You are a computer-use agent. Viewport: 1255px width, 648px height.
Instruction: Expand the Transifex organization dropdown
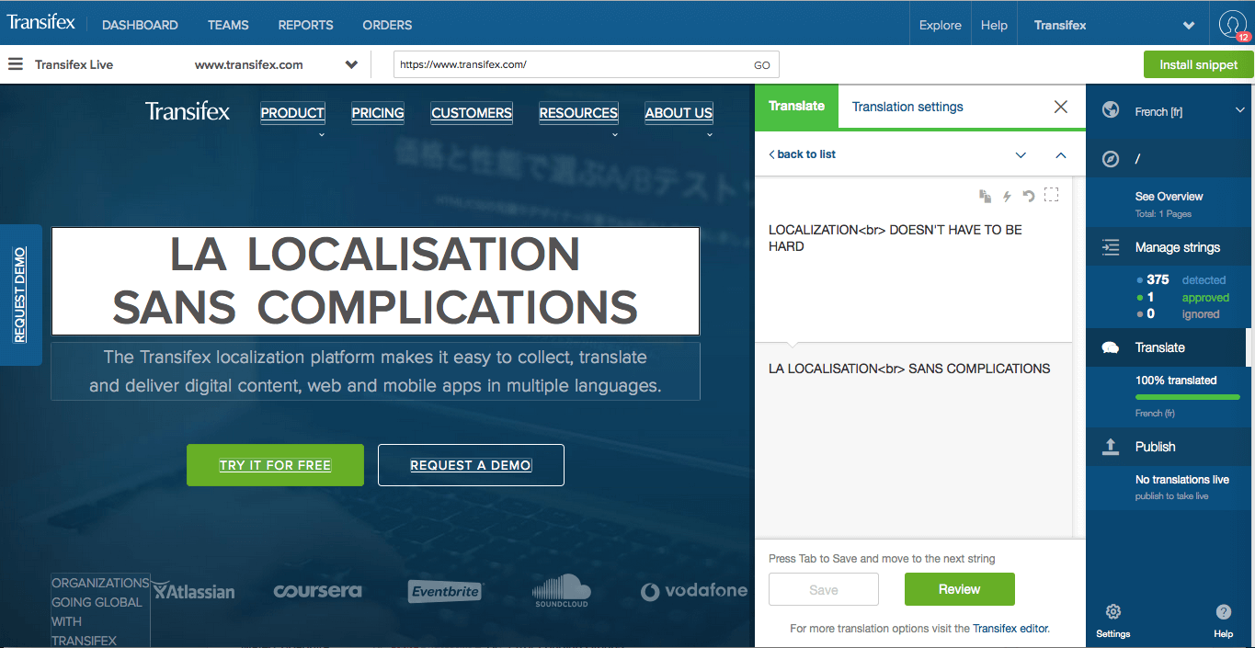[x=1189, y=26]
